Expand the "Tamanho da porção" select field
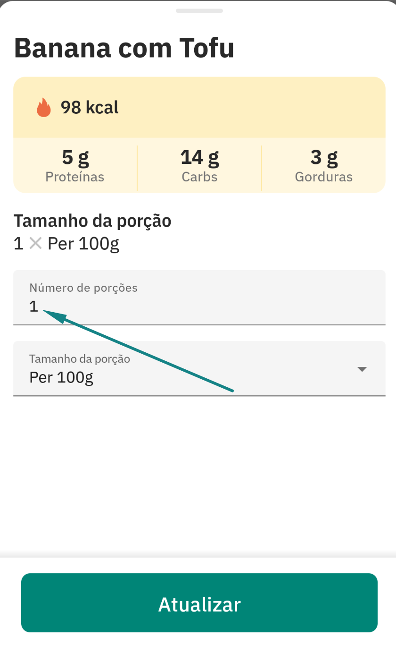The image size is (396, 647). tap(199, 368)
